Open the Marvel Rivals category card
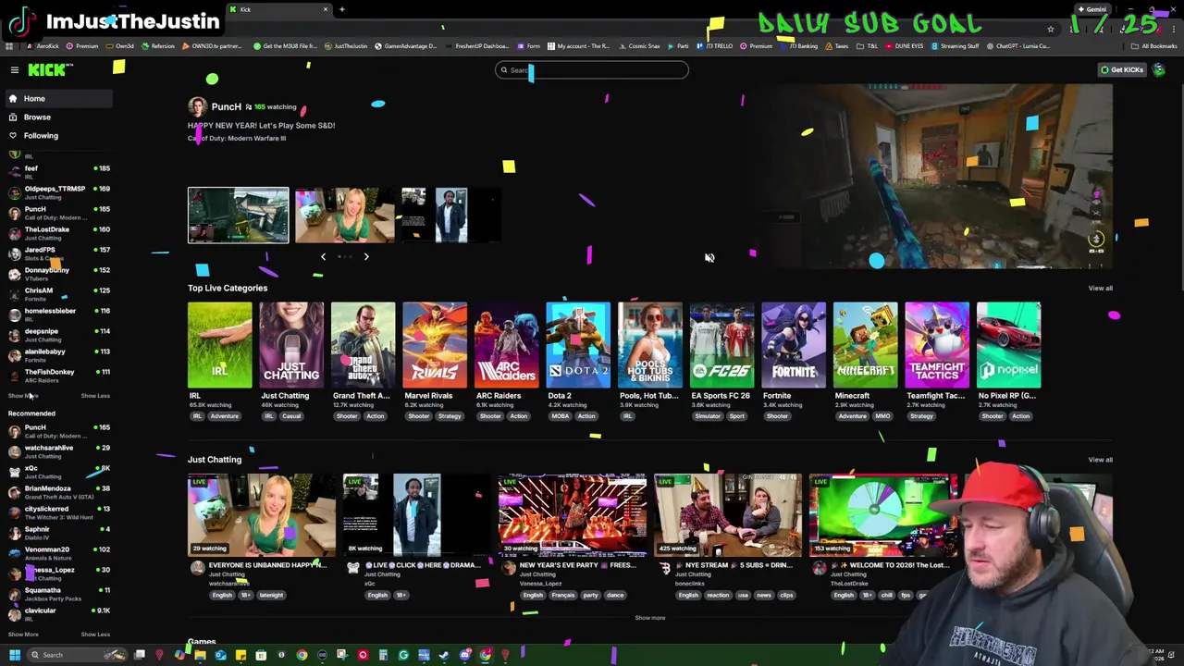Screen dimensions: 1184x666 [435, 345]
